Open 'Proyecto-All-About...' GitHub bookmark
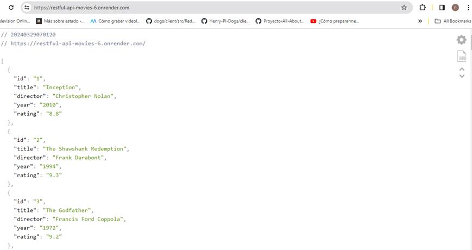 point(280,21)
